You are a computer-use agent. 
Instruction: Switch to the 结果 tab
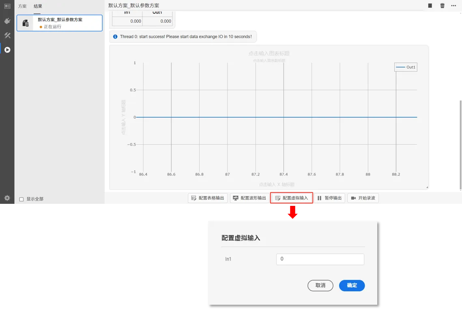coord(38,6)
